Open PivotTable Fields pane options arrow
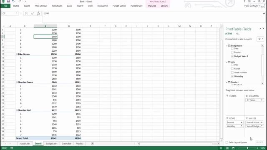This screenshot has width=267, height=150. coord(260,29)
